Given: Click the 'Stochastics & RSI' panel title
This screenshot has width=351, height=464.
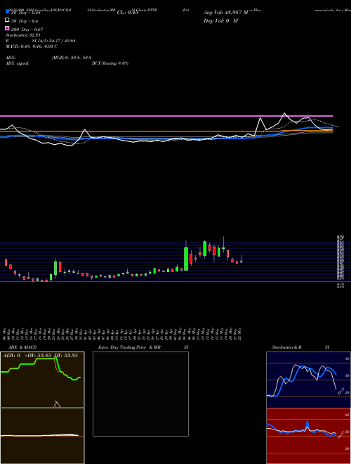Looking at the screenshot, I should click(x=300, y=347).
